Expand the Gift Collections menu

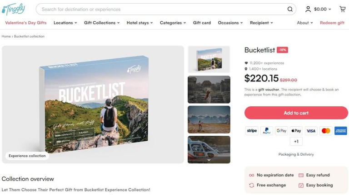pyautogui.click(x=102, y=23)
